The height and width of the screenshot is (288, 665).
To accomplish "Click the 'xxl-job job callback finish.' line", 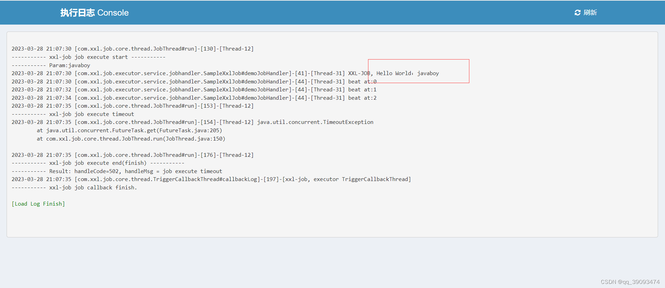I will (x=74, y=188).
